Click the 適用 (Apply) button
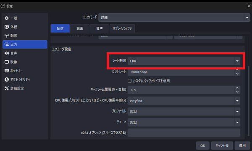The image size is (252, 151). pos(242,146)
